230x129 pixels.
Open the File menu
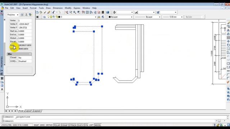tap(6, 8)
